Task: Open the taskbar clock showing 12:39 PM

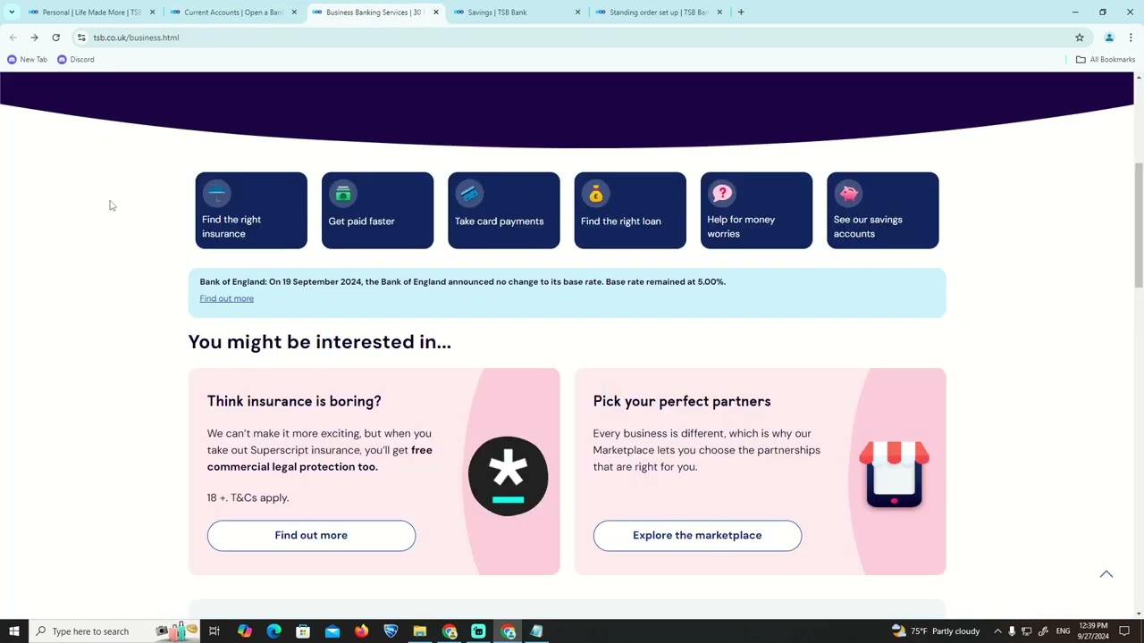Action: pyautogui.click(x=1093, y=631)
